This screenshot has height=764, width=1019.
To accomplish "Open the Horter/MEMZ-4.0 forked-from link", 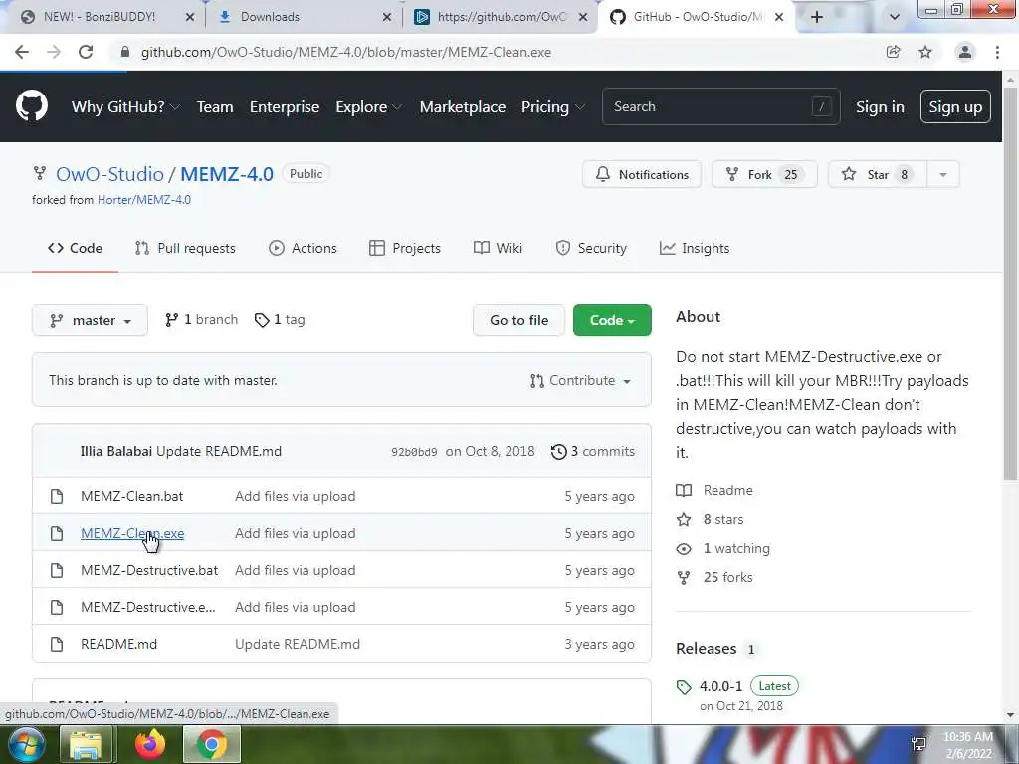I will (x=144, y=200).
